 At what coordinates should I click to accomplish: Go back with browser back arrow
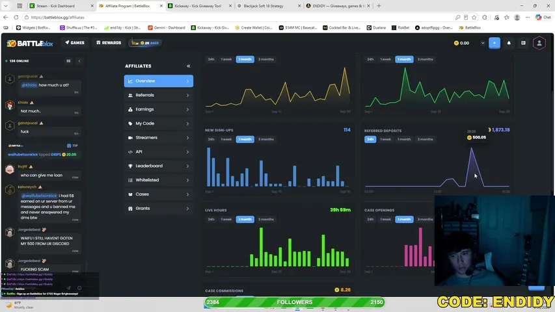pyautogui.click(x=6, y=17)
